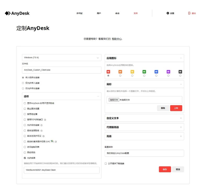Switch to the 会话 tab
Viewport: 202px width, 188px height.
coord(117,13)
